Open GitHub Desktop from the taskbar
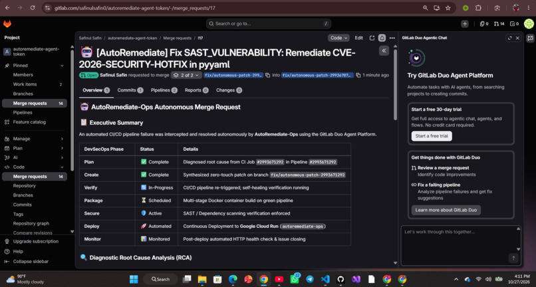 [340, 279]
